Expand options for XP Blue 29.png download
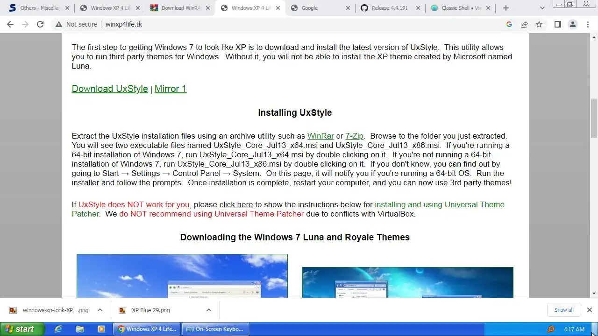Image resolution: width=598 pixels, height=336 pixels. pos(209,310)
